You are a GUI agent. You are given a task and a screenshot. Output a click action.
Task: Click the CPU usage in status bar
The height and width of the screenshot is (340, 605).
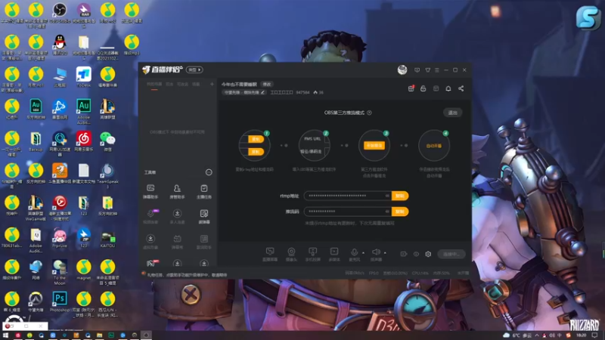[420, 273]
